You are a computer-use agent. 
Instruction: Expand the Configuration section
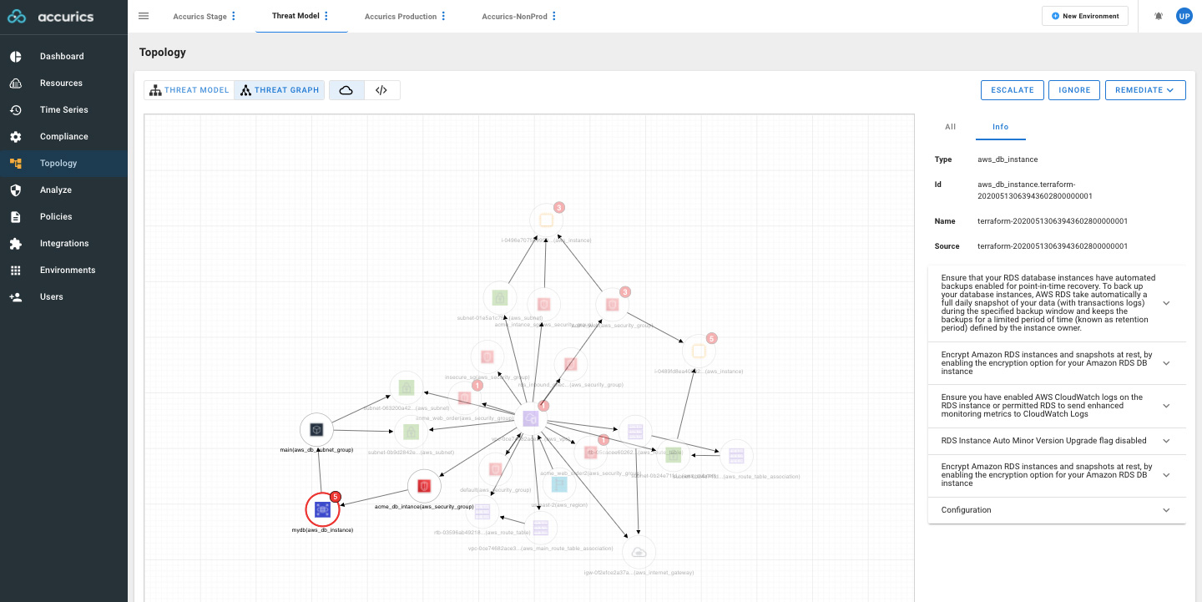[1056, 510]
